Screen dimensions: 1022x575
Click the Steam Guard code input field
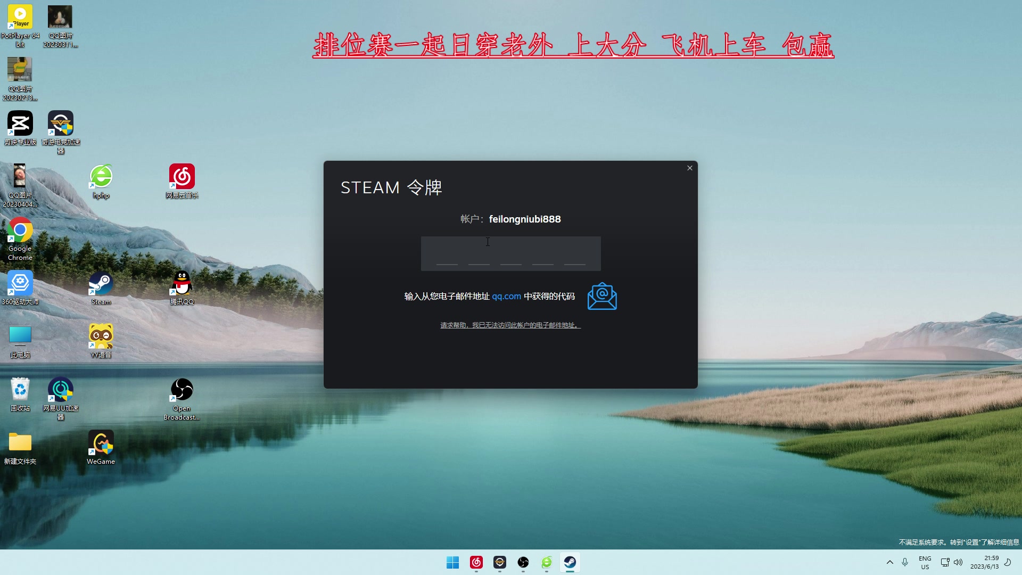[510, 253]
